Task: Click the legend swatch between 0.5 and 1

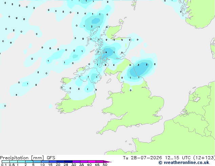Action: (x=14, y=162)
